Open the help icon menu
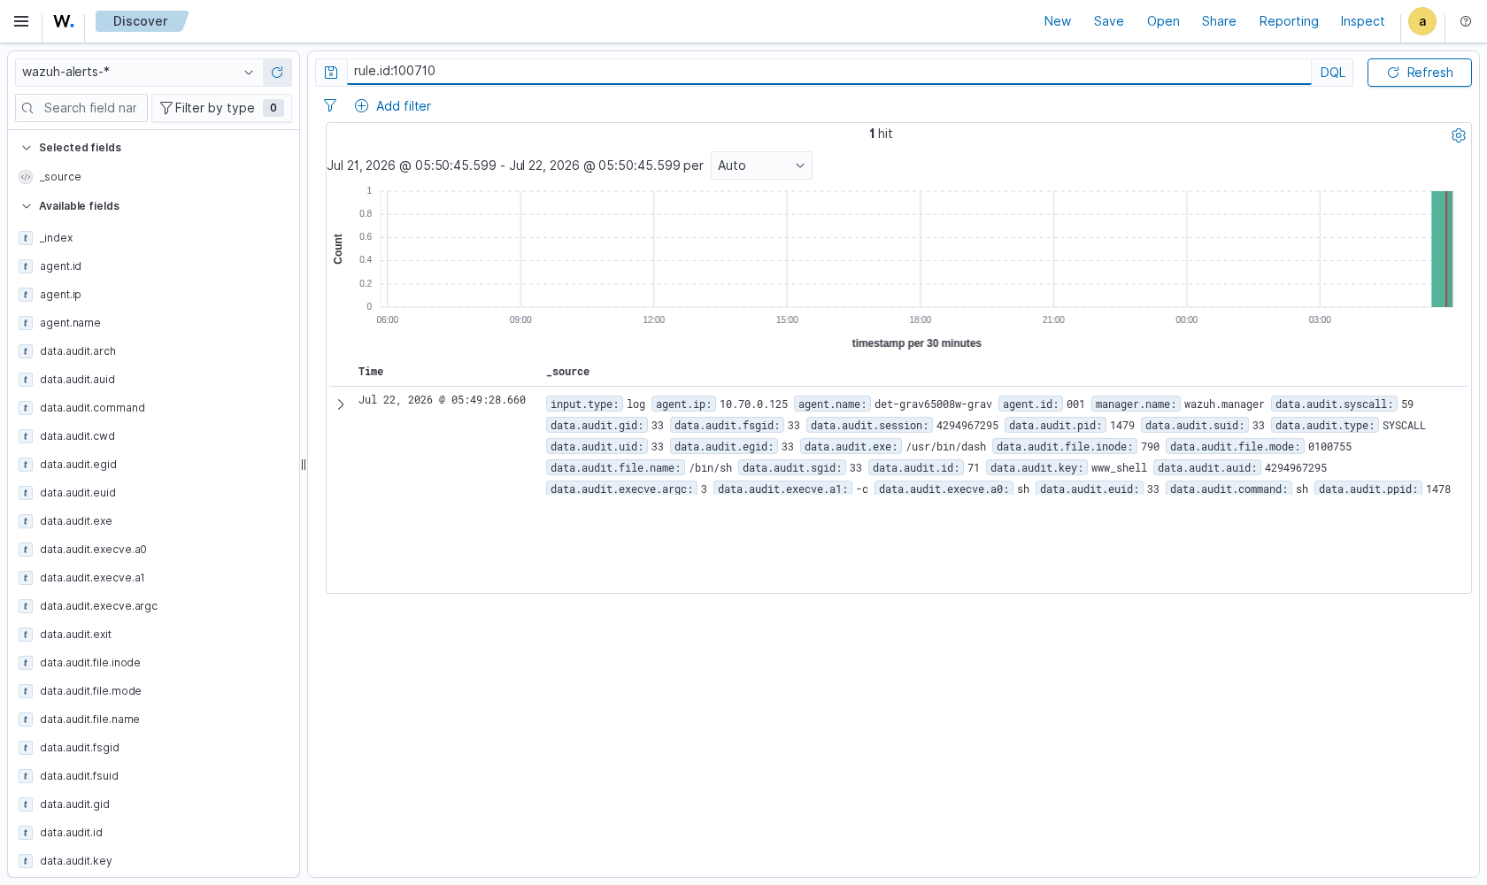This screenshot has height=885, width=1487. click(x=1466, y=21)
